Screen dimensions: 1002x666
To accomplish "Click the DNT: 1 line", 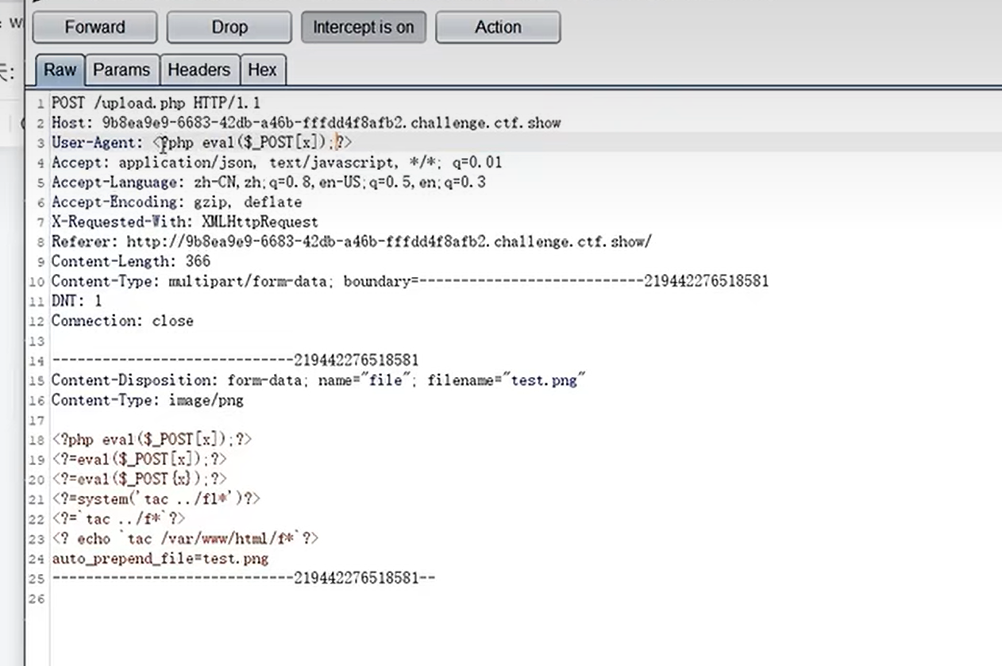I will point(77,301).
